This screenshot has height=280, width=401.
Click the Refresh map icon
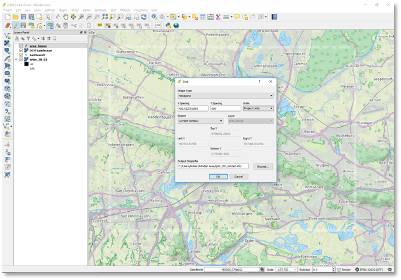click(143, 17)
